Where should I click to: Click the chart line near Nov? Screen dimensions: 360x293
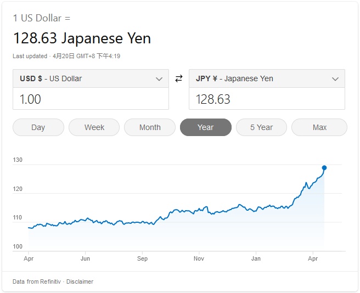(x=199, y=210)
